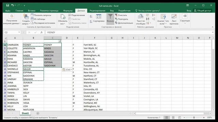Click Дополнительно advanced filter button
218x122 pixels.
(124, 23)
